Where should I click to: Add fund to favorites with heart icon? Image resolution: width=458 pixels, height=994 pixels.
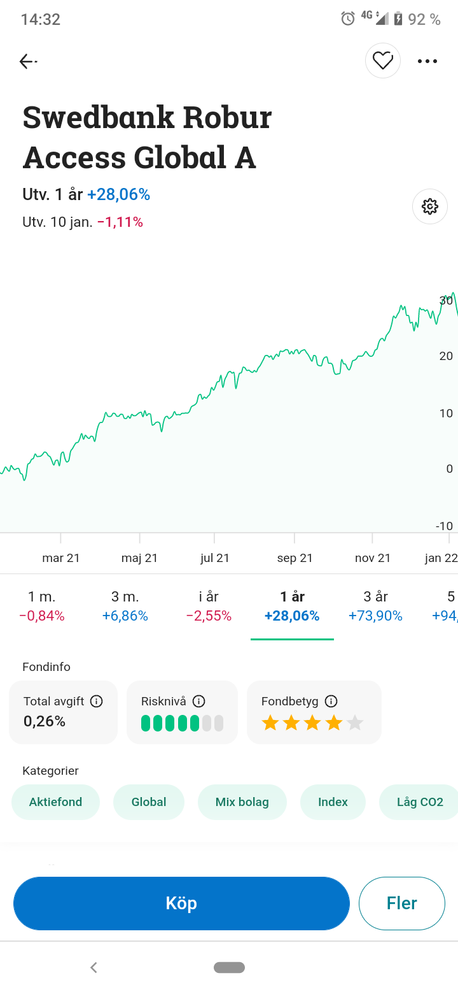(x=382, y=61)
